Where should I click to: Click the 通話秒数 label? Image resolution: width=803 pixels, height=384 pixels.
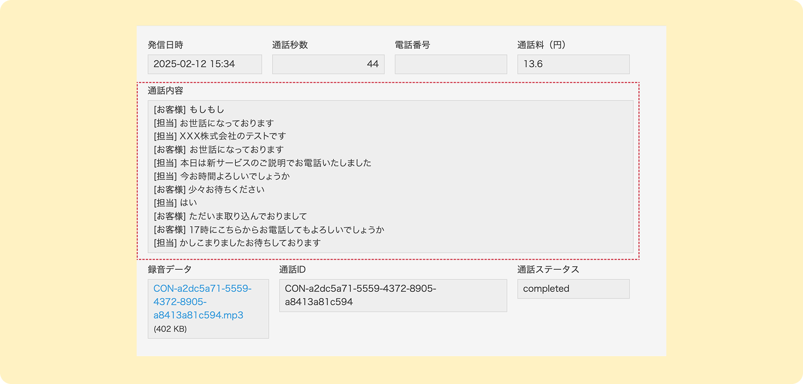[x=290, y=45]
